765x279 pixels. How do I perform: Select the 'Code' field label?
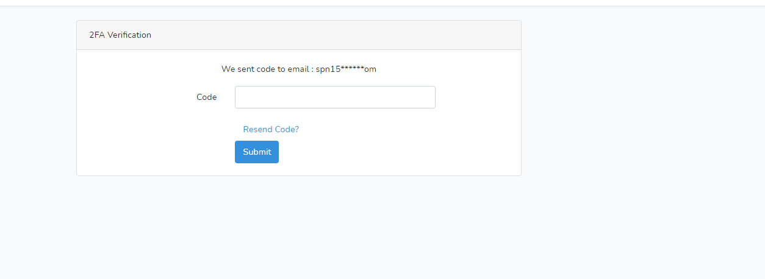(206, 97)
